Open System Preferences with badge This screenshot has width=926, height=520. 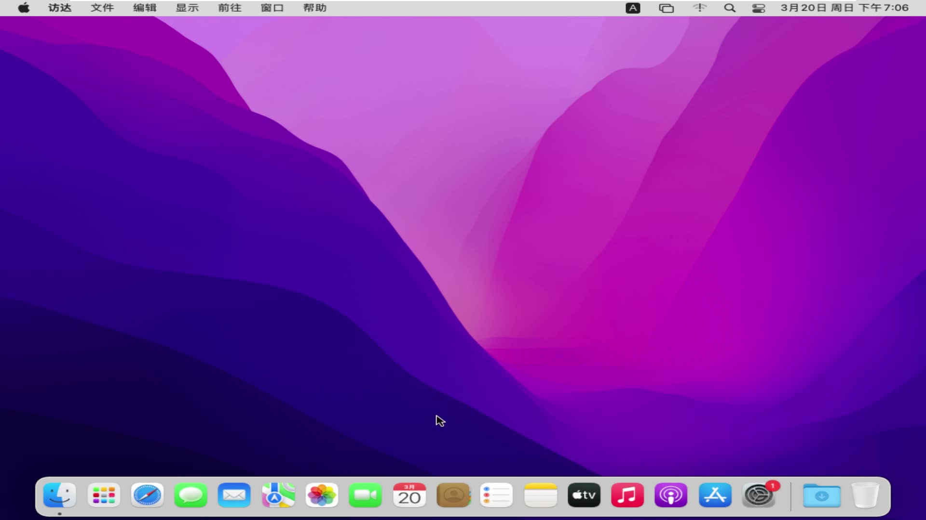click(759, 495)
